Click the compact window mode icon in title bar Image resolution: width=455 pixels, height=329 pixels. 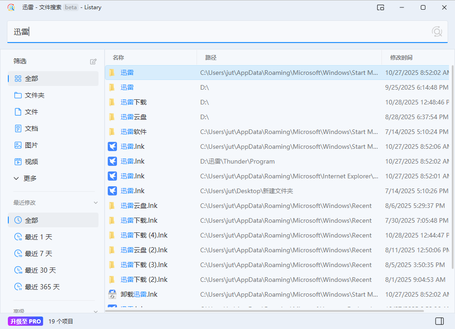381,7
